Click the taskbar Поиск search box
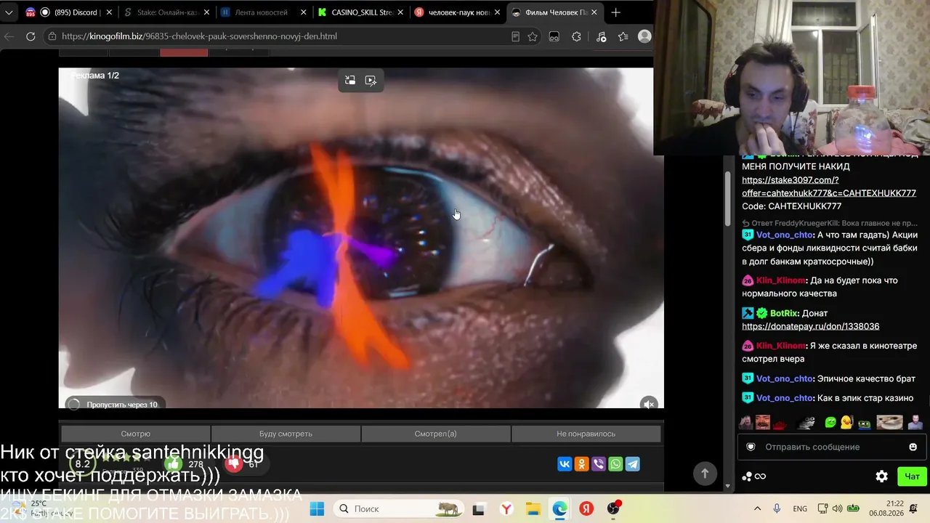Screen dimensions: 930x523 click(x=400, y=509)
